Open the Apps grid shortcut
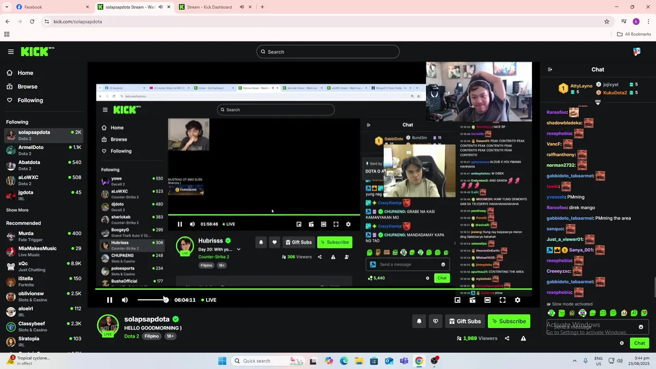 coord(7,34)
